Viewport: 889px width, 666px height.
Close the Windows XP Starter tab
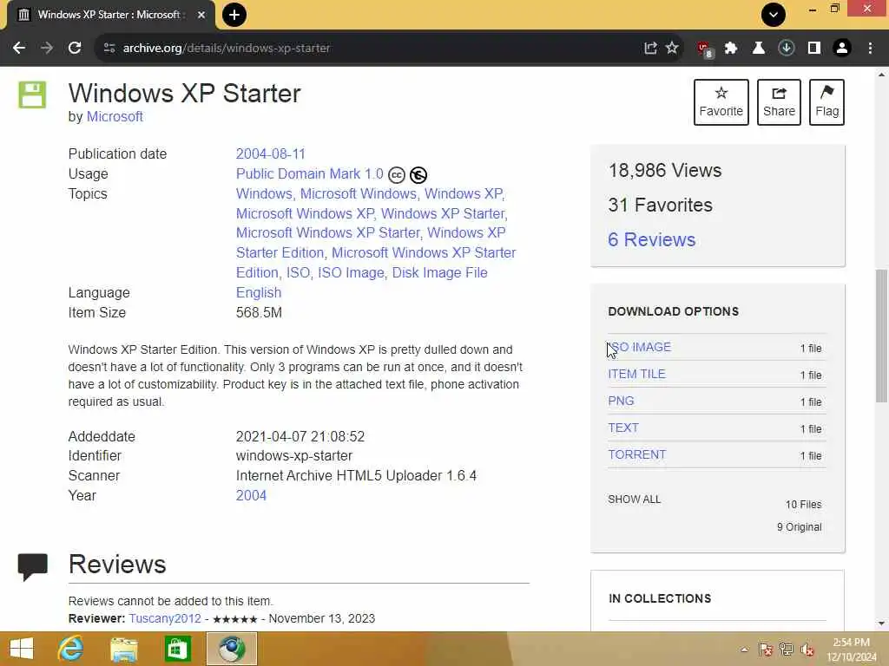(201, 15)
